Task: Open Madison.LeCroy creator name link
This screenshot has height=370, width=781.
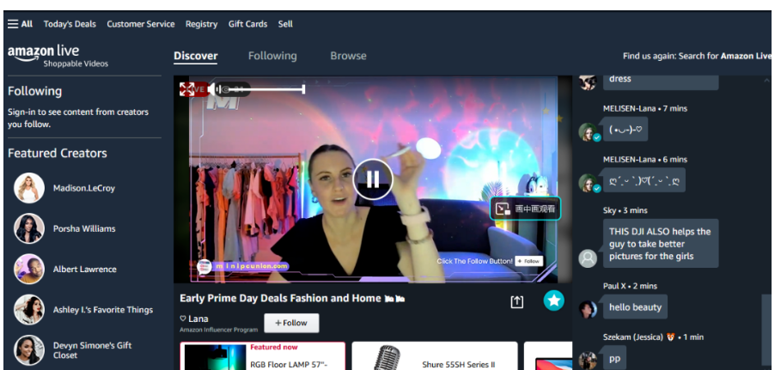Action: (84, 188)
